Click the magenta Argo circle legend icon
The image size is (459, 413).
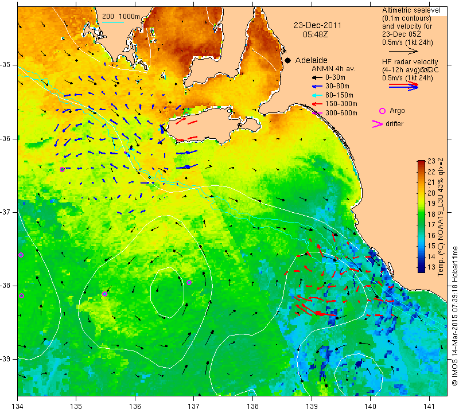click(x=382, y=111)
